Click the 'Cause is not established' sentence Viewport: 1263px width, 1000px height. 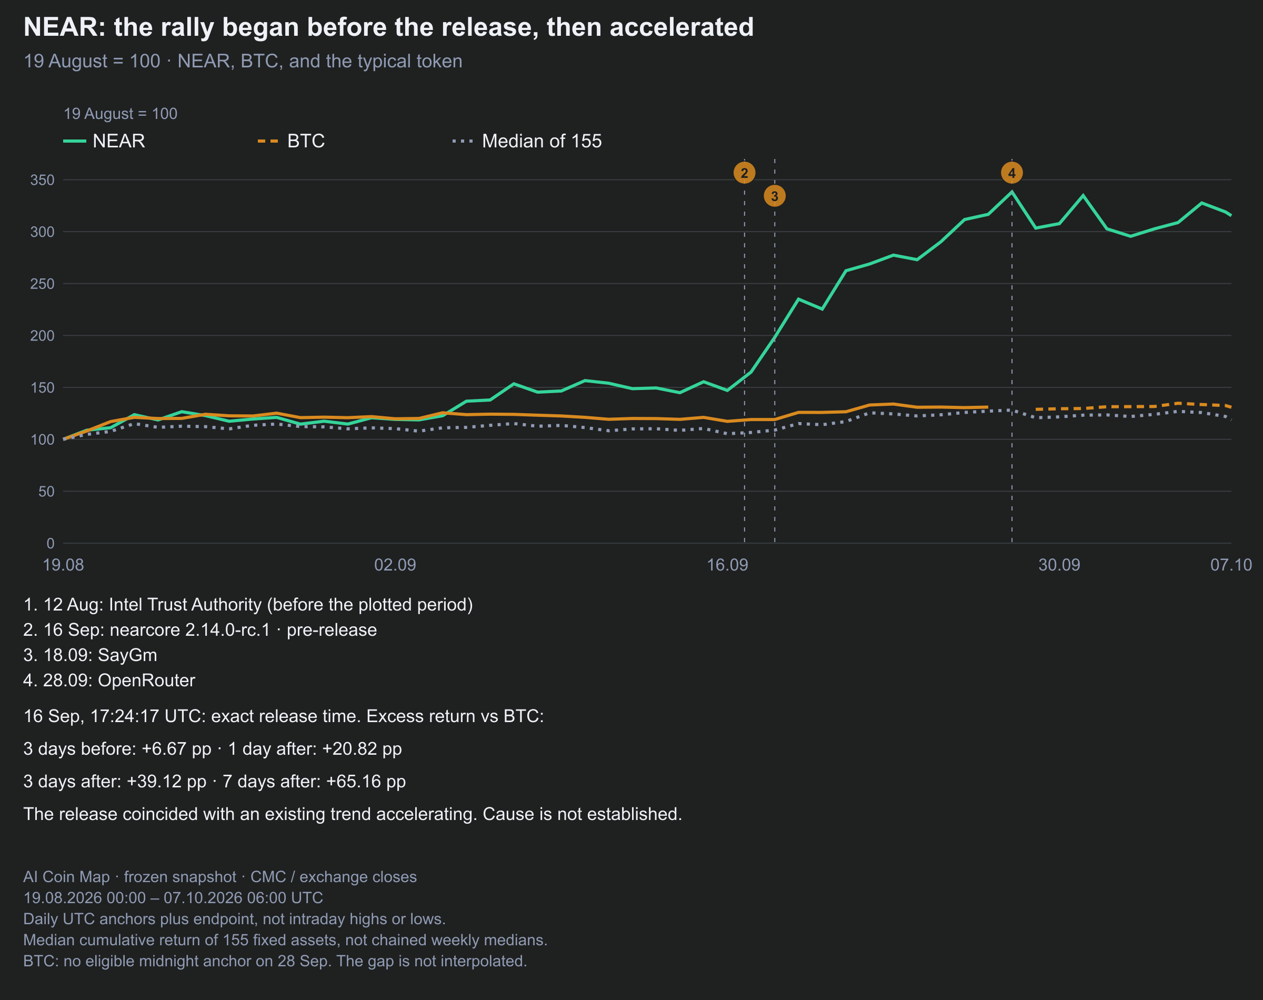(583, 814)
